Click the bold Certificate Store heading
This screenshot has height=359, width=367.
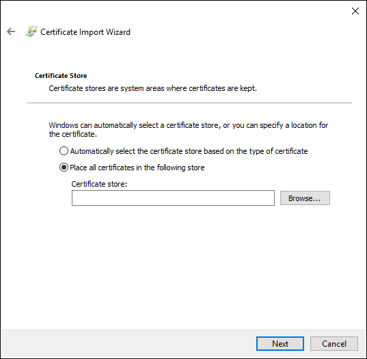pos(61,76)
